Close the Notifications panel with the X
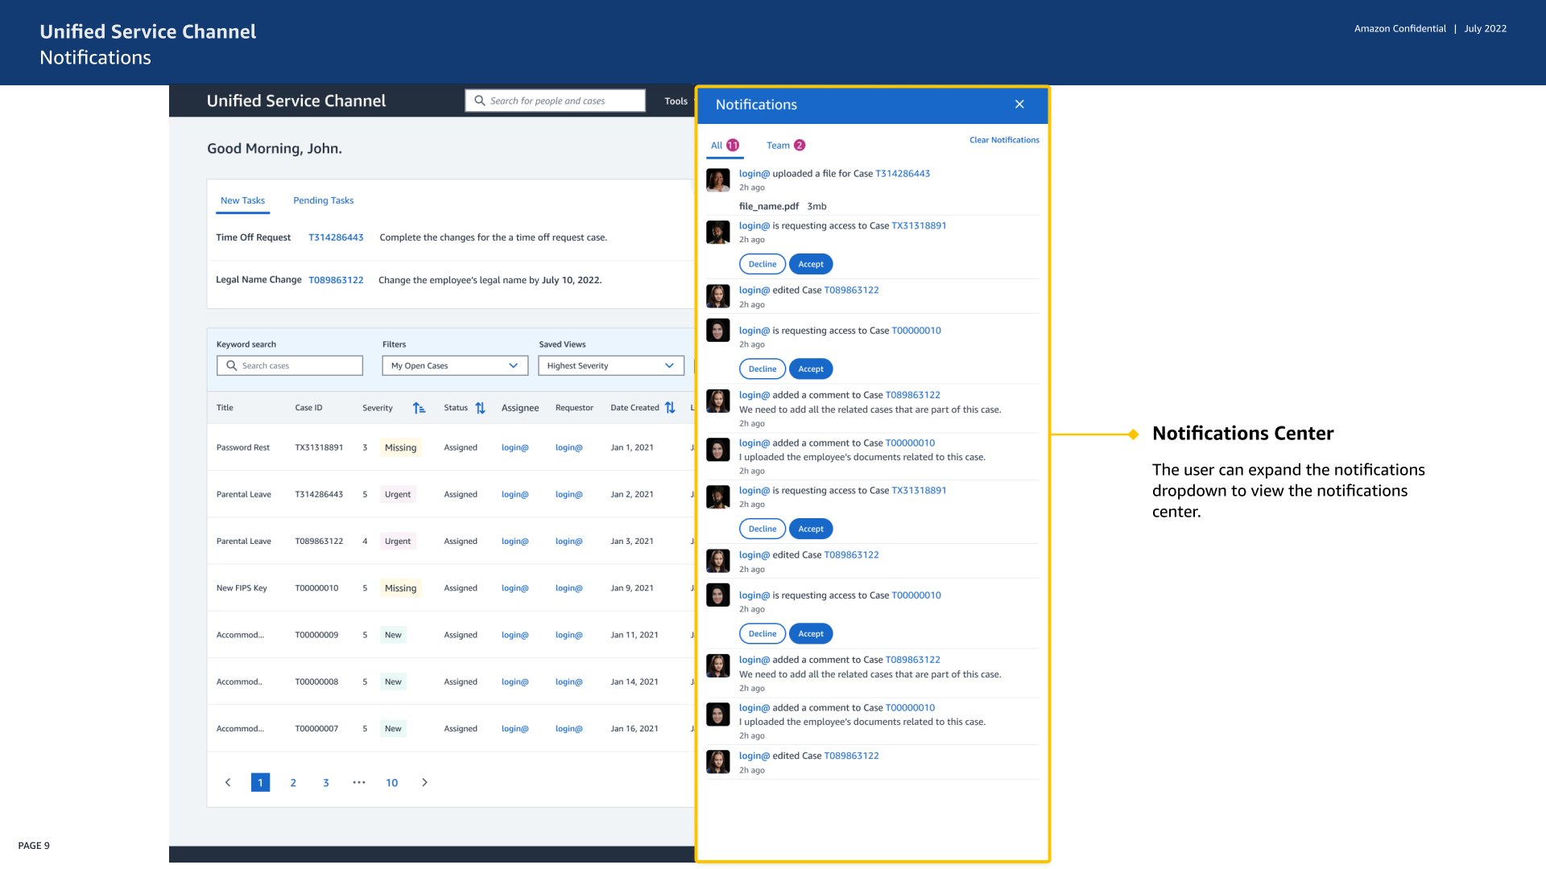The image size is (1546, 869). [x=1019, y=105]
